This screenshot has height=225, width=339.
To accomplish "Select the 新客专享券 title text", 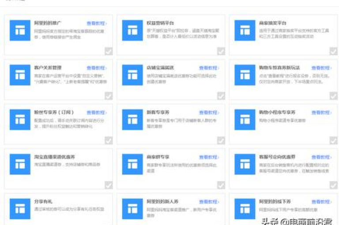I will 158,112.
